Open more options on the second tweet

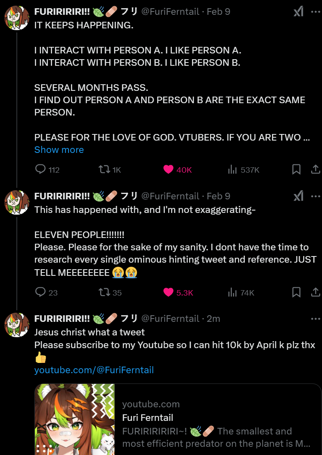(x=315, y=196)
